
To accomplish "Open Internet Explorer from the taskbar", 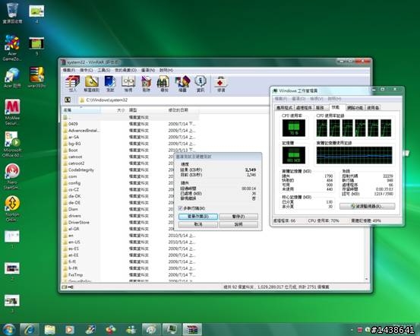I will (x=29, y=330).
